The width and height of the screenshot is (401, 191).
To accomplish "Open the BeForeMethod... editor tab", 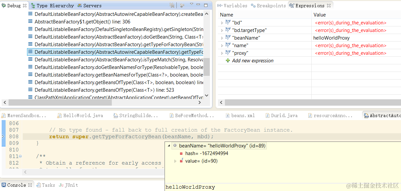I will [x=192, y=115].
